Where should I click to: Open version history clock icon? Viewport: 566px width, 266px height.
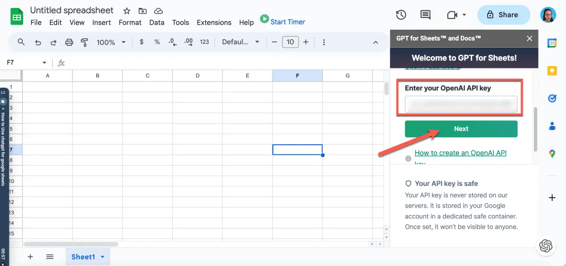pyautogui.click(x=401, y=15)
